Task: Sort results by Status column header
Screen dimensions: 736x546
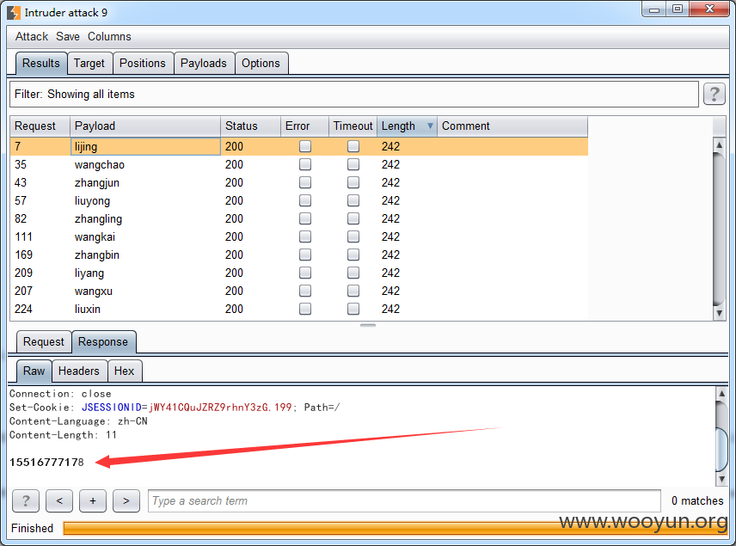Action: (x=250, y=126)
